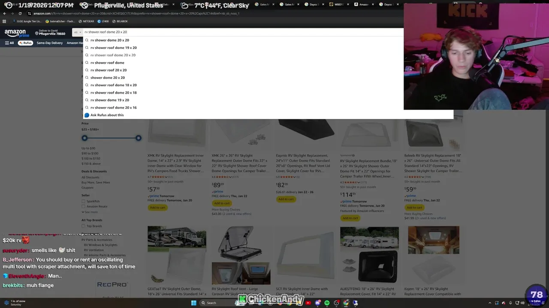Filter price $90 to $100
The height and width of the screenshot is (308, 549).
pos(90,153)
